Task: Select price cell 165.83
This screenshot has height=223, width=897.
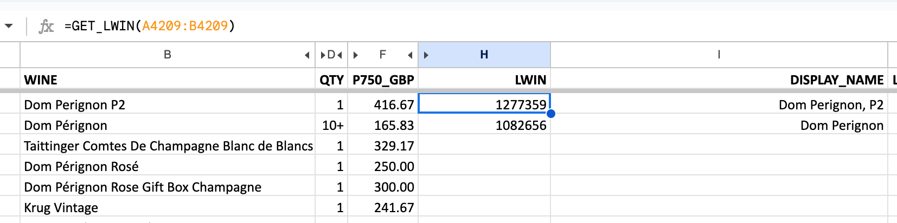Action: 383,125
